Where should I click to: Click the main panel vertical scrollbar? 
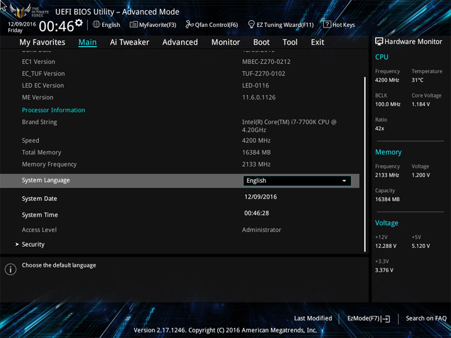tap(365, 164)
